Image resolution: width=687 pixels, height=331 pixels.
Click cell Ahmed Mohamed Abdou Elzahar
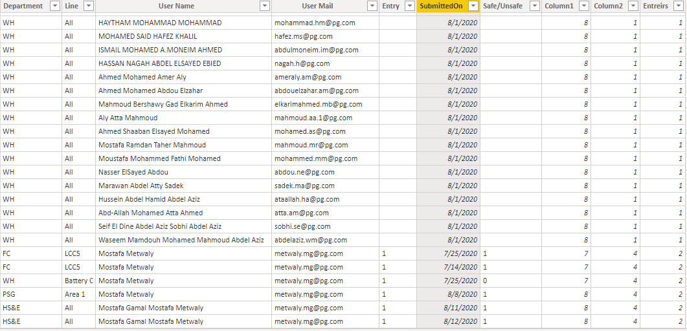184,91
